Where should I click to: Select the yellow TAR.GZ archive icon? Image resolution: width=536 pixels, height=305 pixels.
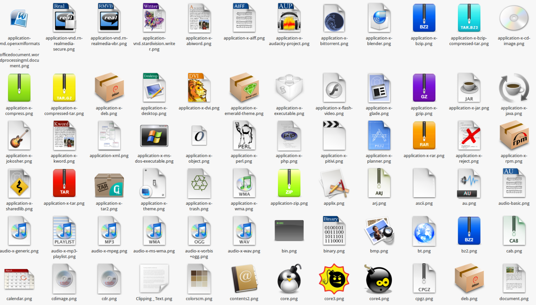pos(64,88)
